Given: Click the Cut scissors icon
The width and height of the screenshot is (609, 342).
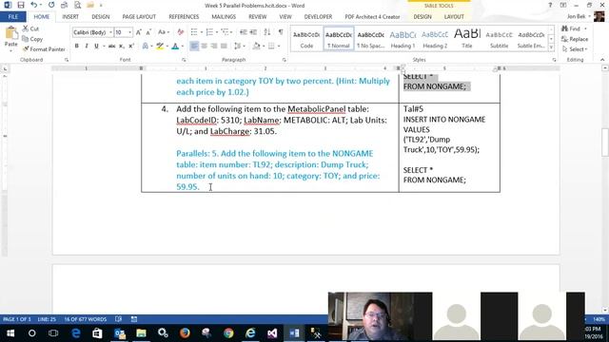Looking at the screenshot, I should click(26, 28).
